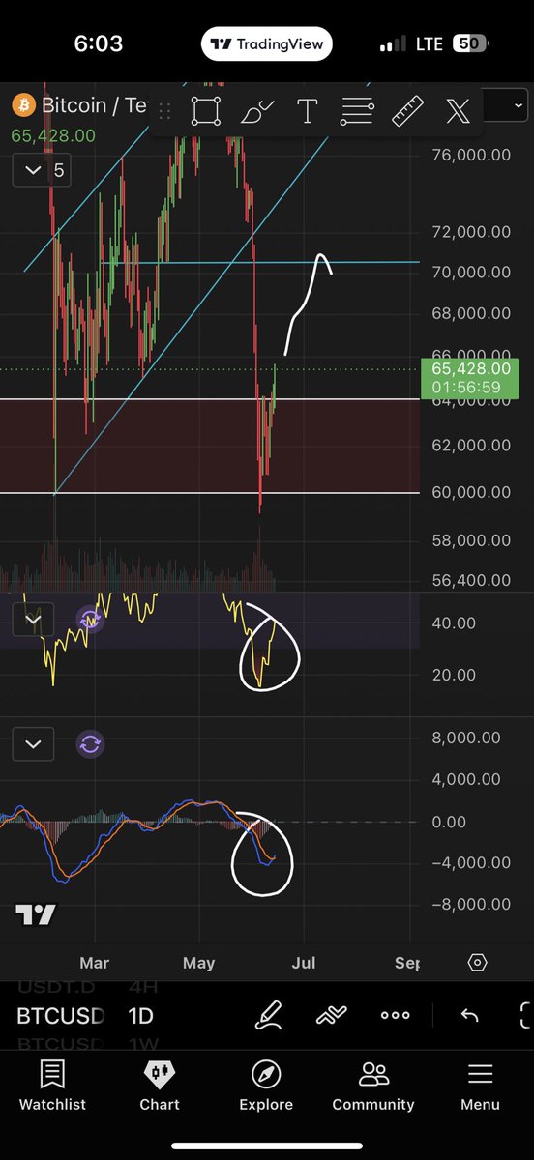Open the three-dot more options
The width and height of the screenshot is (534, 1160).
click(x=396, y=1016)
